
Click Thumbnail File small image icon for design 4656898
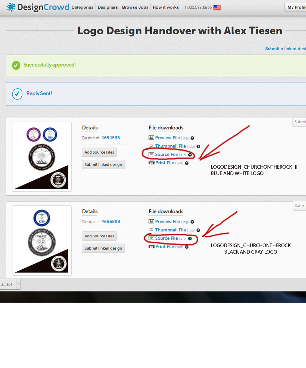[x=151, y=230]
